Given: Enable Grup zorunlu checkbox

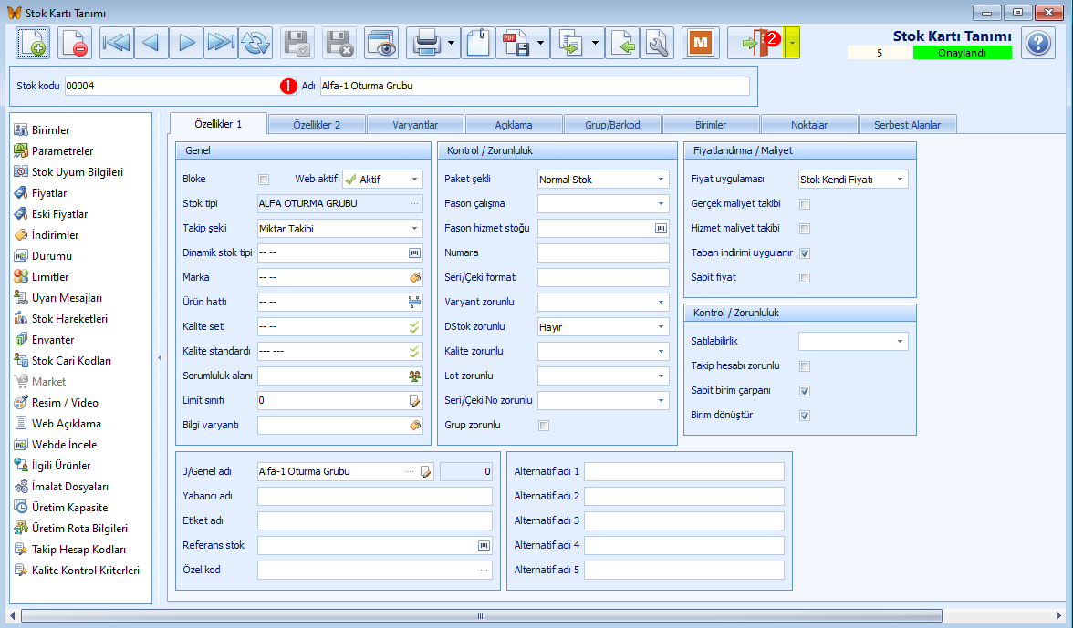Looking at the screenshot, I should point(544,426).
